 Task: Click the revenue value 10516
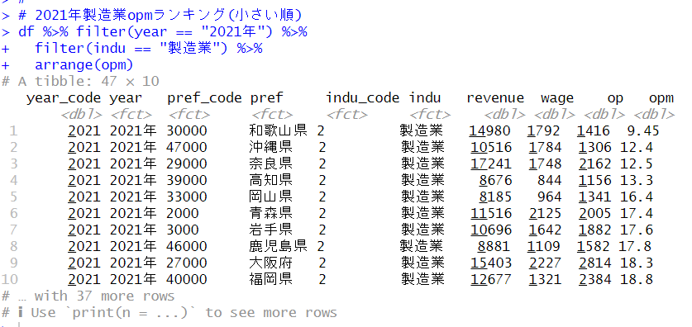[491, 147]
